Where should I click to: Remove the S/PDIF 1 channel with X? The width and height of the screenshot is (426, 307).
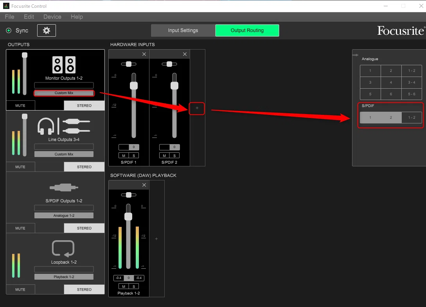point(144,54)
